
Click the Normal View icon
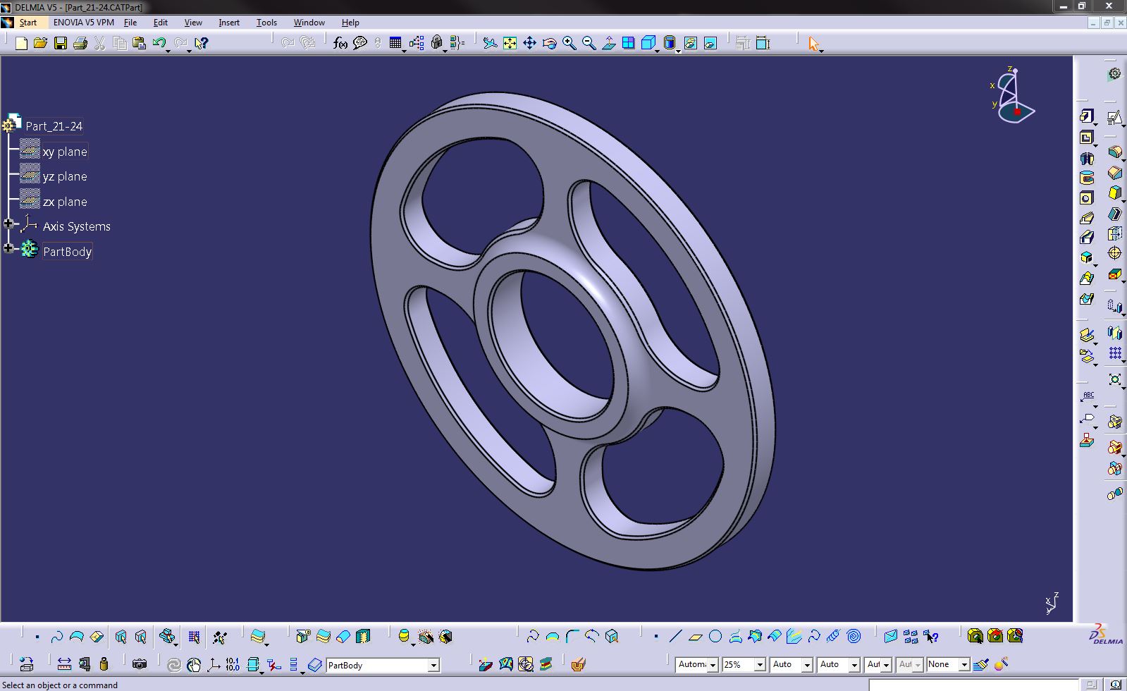click(x=608, y=43)
